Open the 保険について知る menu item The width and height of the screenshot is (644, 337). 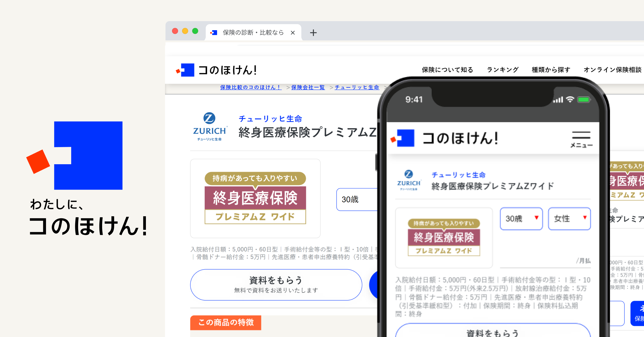448,70
